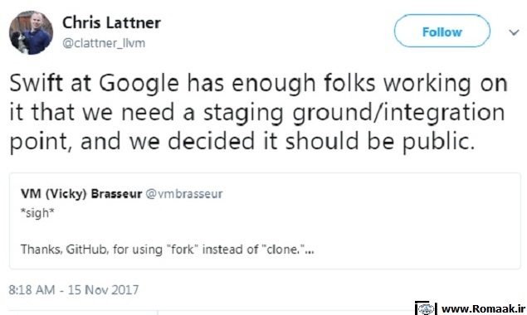527x315 pixels.
Task: Expand the truncated quote via the trailing ellipsis
Action: [x=310, y=250]
